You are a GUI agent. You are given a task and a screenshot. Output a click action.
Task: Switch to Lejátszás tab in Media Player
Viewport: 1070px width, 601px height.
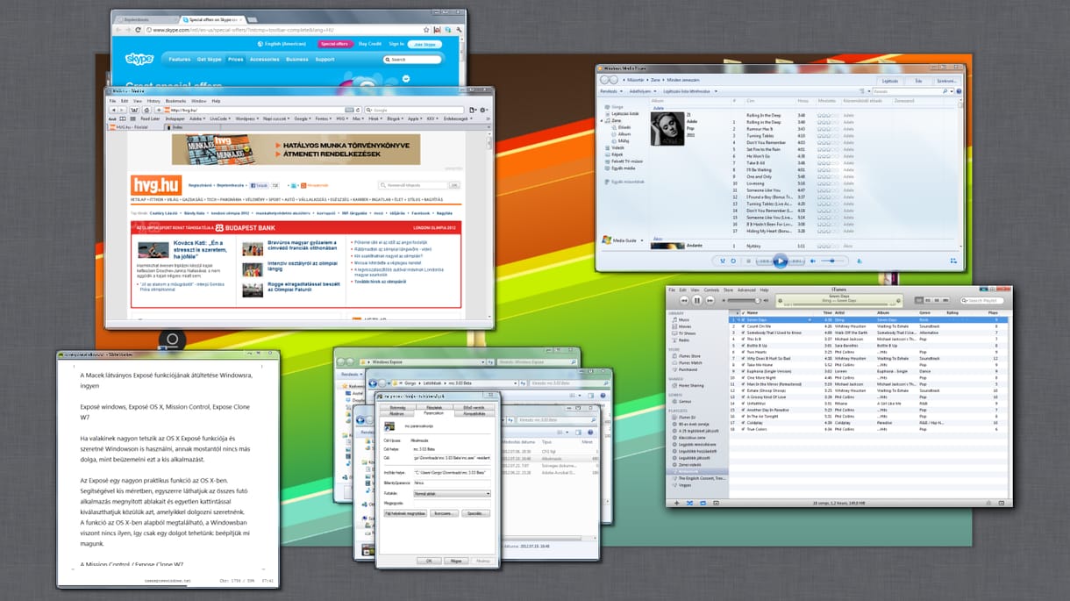890,81
